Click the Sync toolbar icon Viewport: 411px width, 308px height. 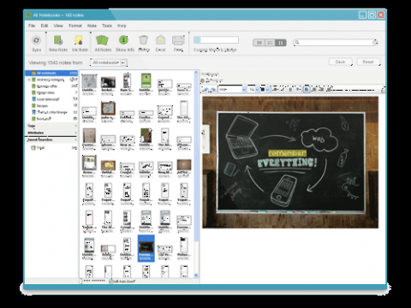point(36,40)
